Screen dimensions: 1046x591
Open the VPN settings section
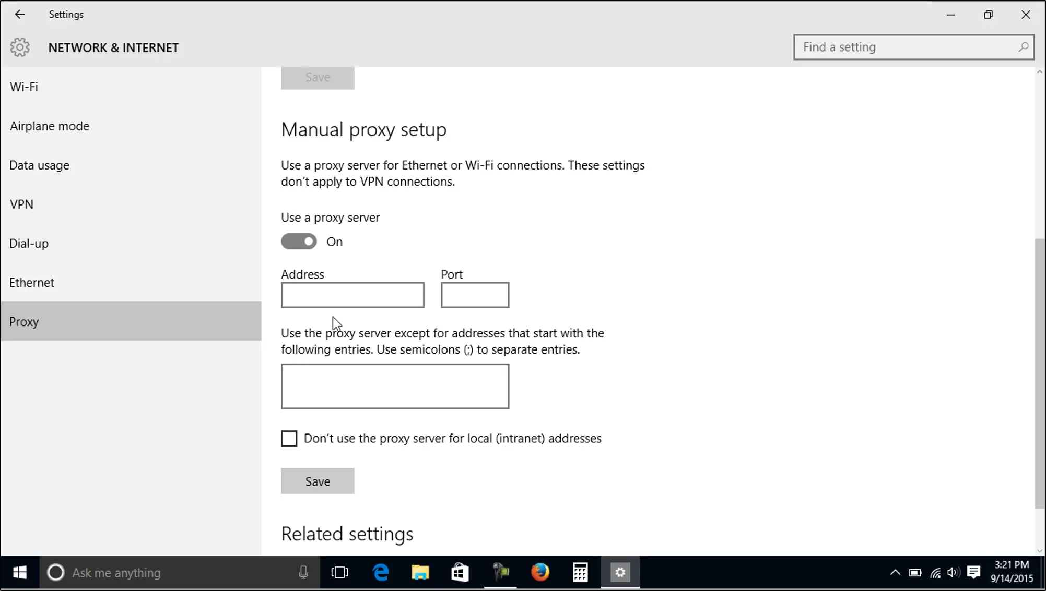(x=21, y=203)
